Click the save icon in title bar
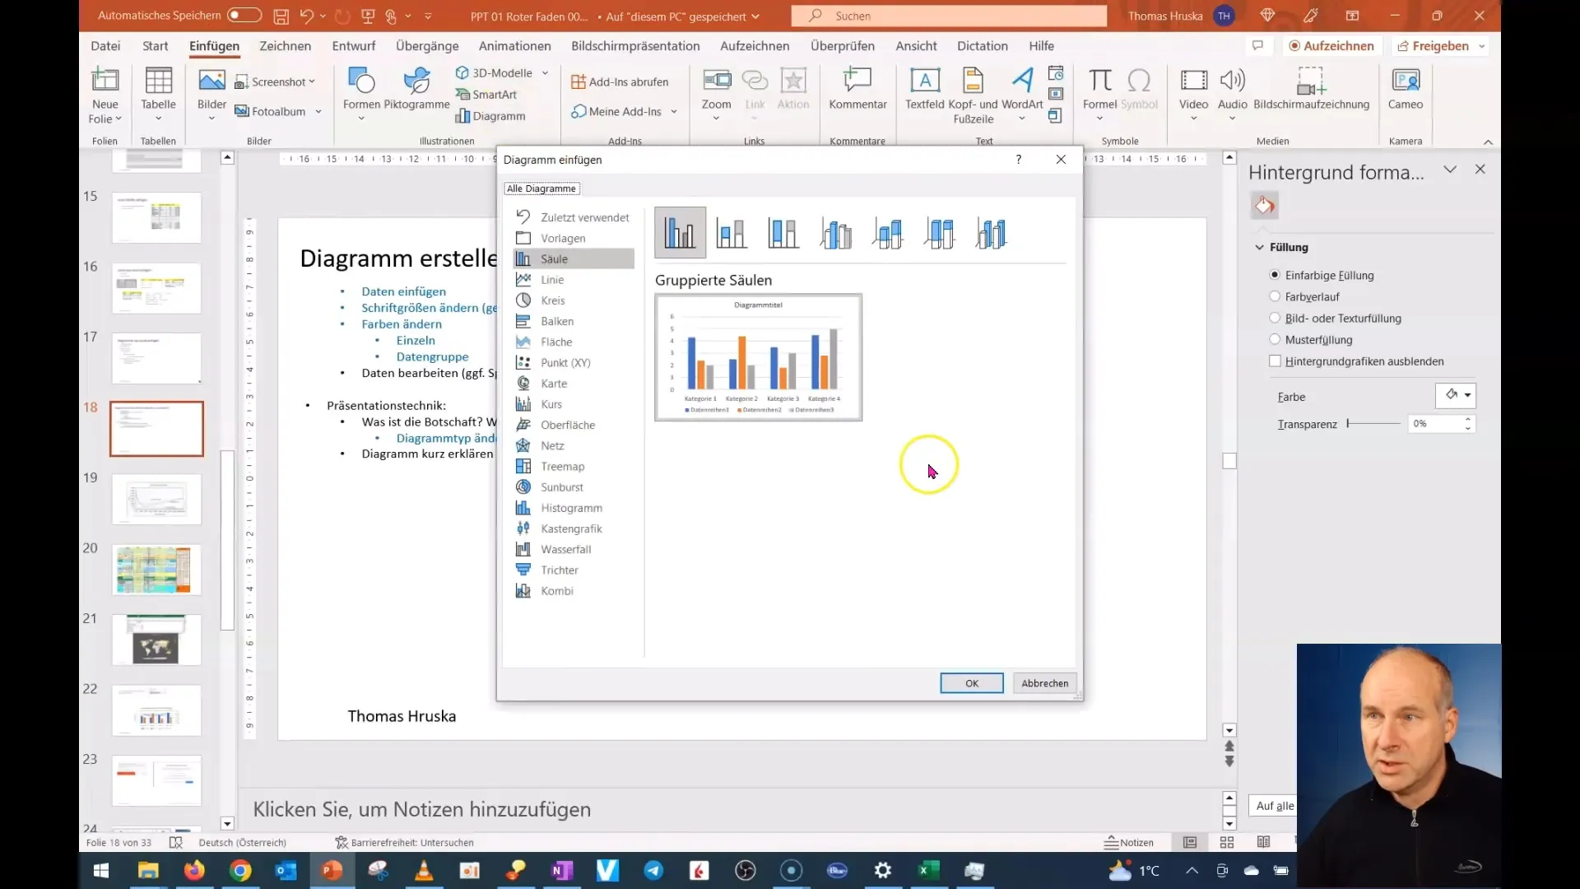The width and height of the screenshot is (1580, 889). coord(281,16)
